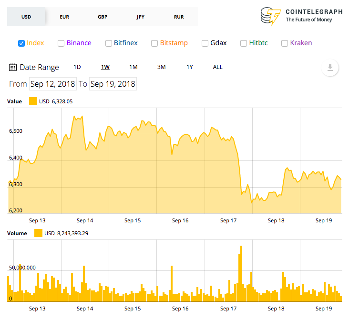
Task: Click the Volume USD 8,243,393.29 readout
Action: (x=66, y=233)
